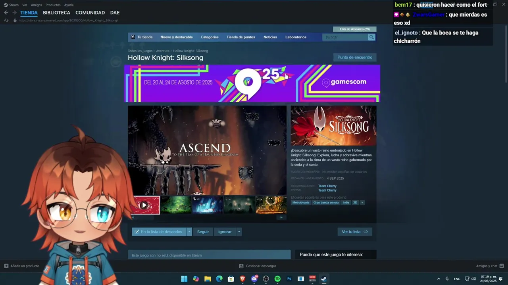Show hidden tray icons chevron
The width and height of the screenshot is (508, 285).
tap(439, 279)
